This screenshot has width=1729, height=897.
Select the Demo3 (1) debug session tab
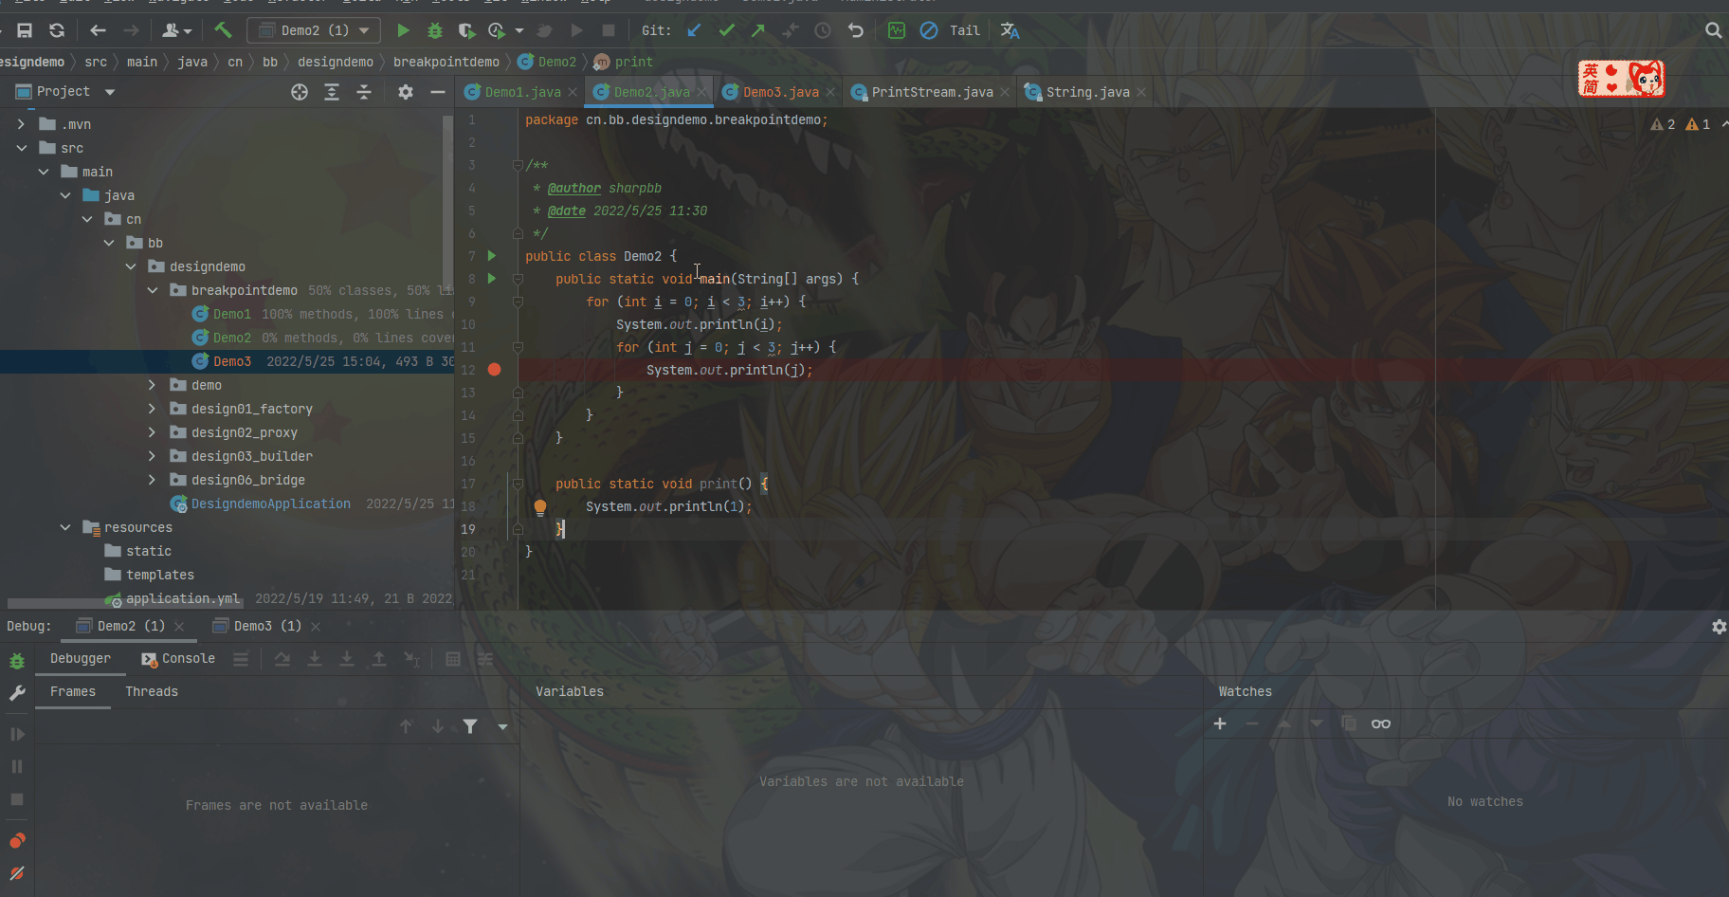coord(267,627)
